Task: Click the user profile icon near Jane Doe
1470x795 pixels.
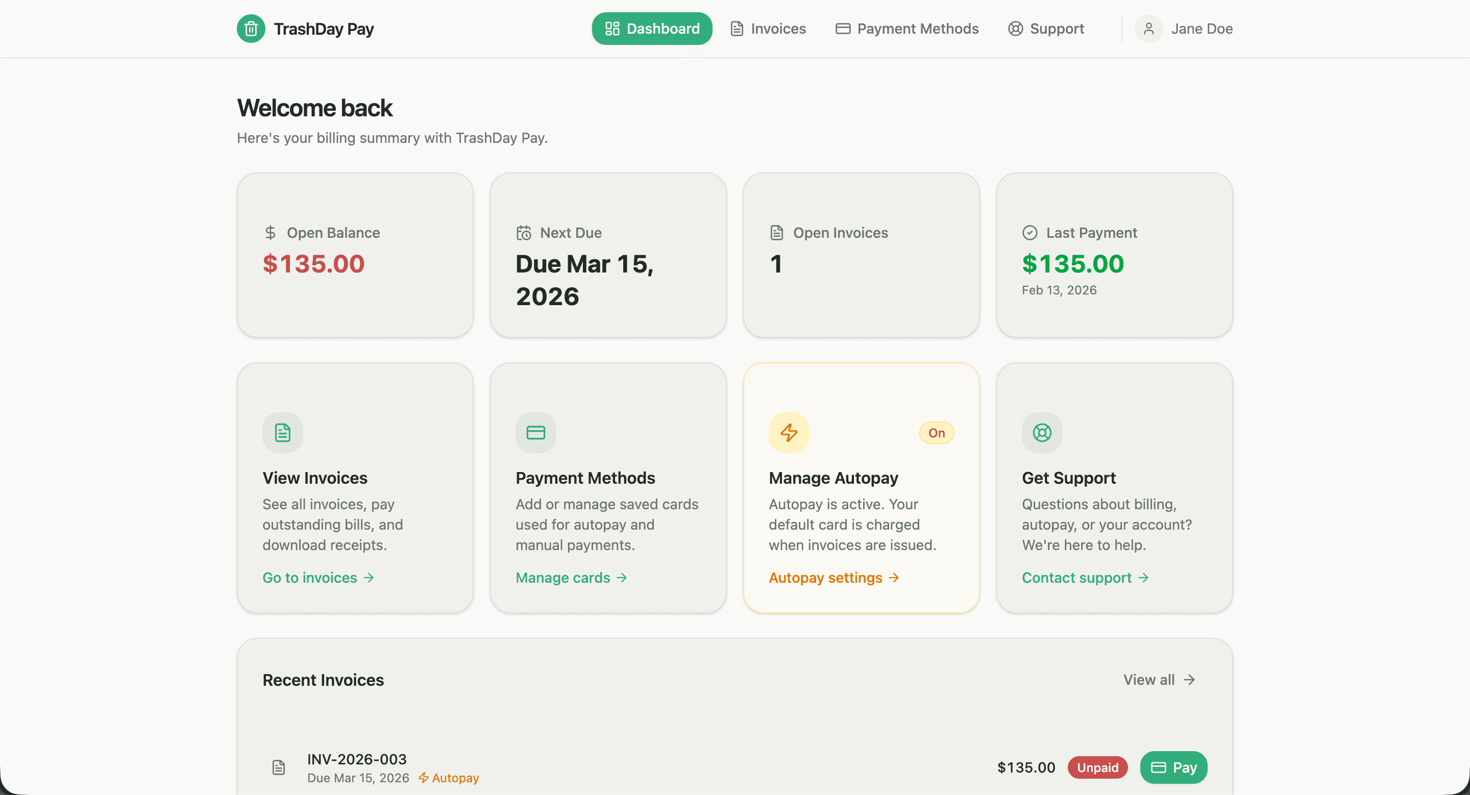Action: (1149, 28)
